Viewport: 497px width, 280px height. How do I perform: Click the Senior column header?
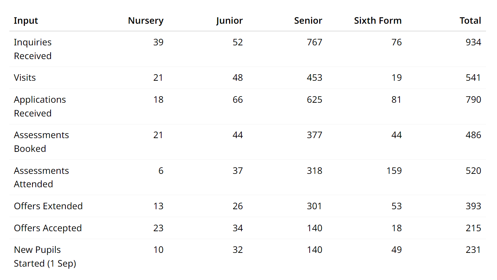click(308, 21)
